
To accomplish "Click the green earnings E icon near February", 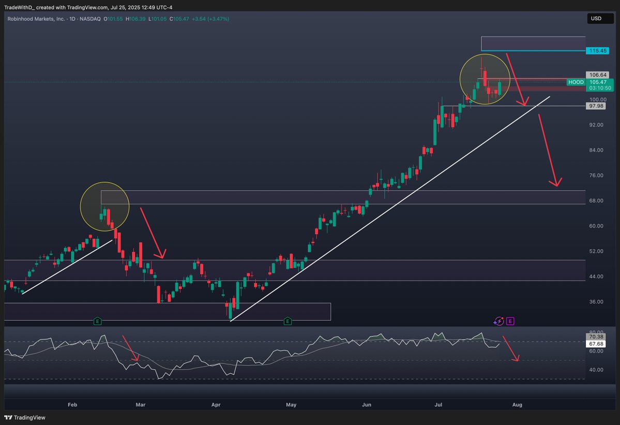I will pos(97,321).
